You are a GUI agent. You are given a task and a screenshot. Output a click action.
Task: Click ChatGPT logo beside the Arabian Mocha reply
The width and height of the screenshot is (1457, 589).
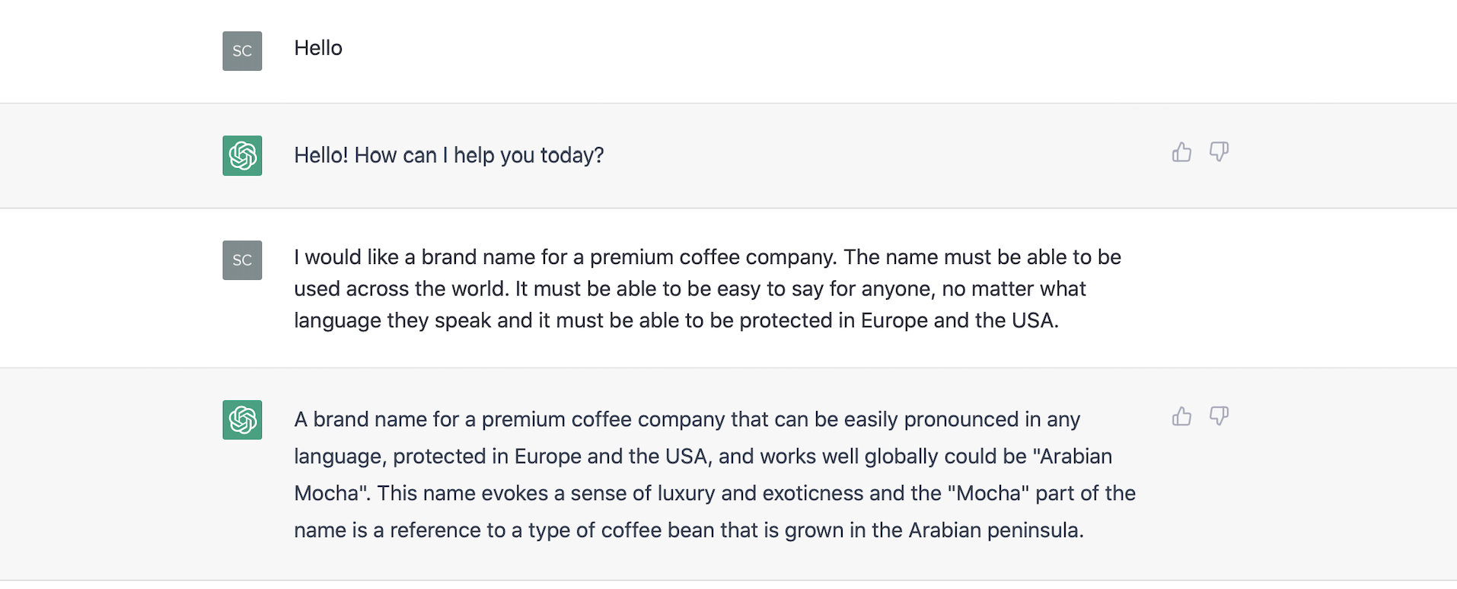pyautogui.click(x=242, y=420)
